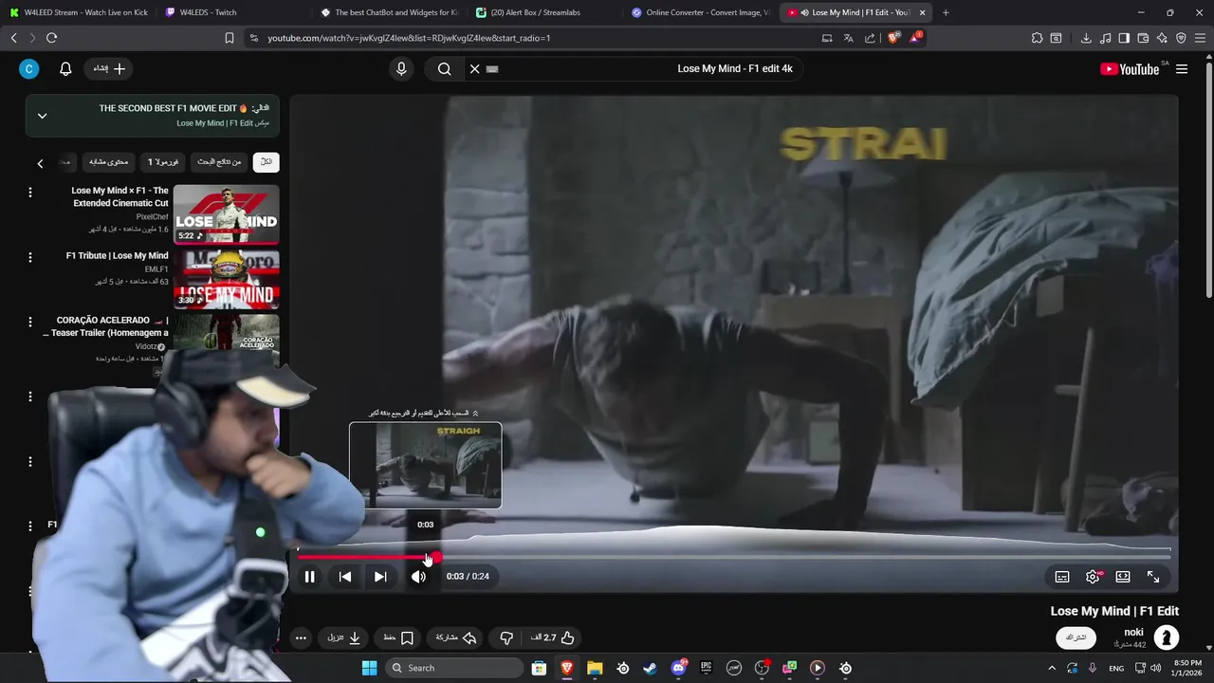Open the browser downloads icon
Image resolution: width=1214 pixels, height=683 pixels.
[1086, 38]
